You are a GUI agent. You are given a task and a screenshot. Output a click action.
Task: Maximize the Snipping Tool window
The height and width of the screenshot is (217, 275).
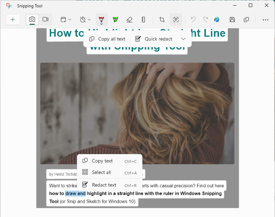[x=251, y=6]
